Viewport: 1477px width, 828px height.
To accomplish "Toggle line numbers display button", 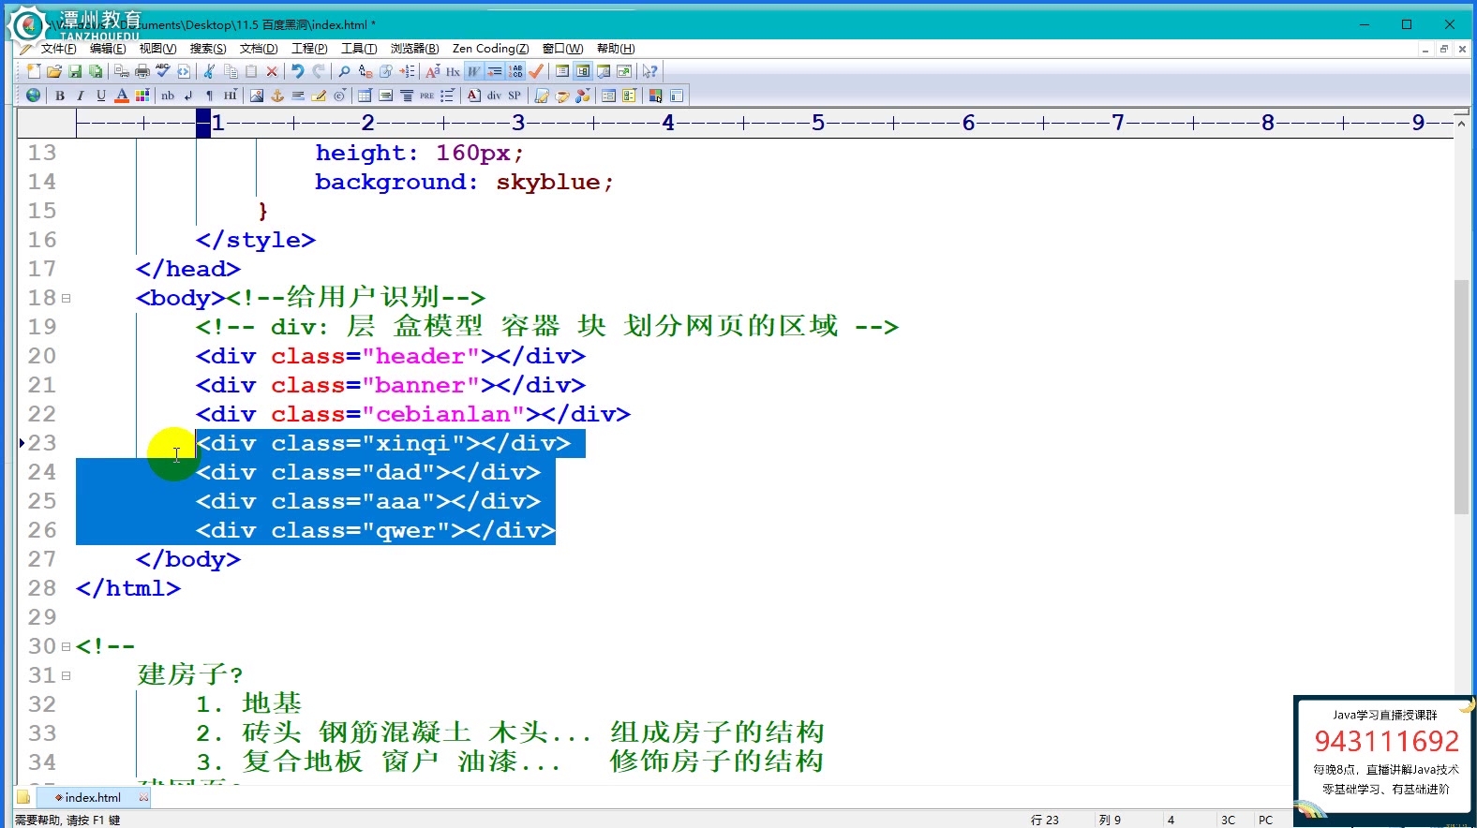I will (x=515, y=71).
